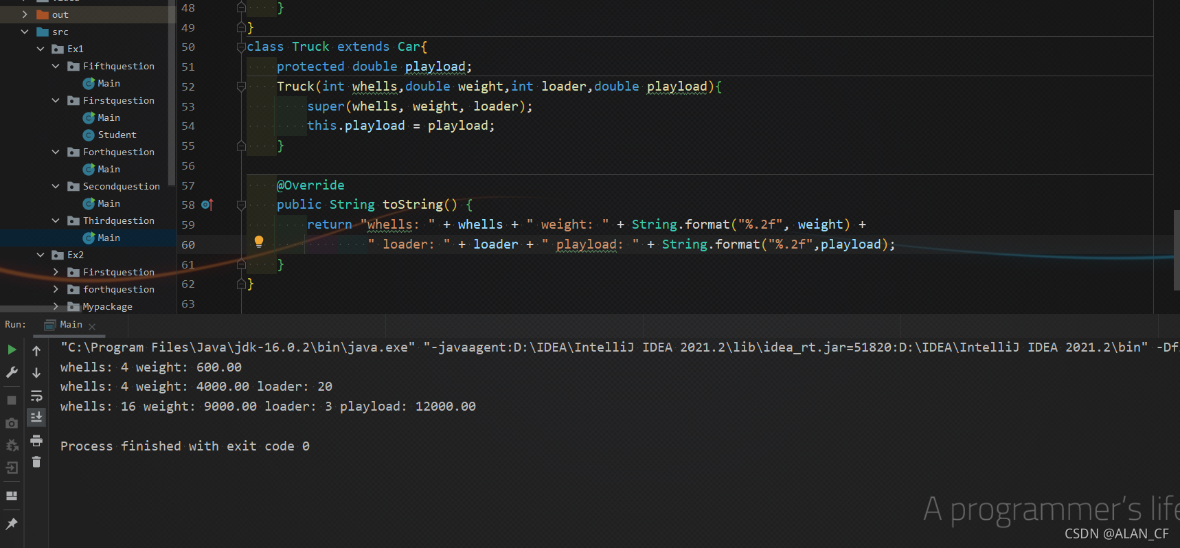Collapse the Fifthquestion package
Image resolution: width=1180 pixels, height=548 pixels.
click(56, 66)
